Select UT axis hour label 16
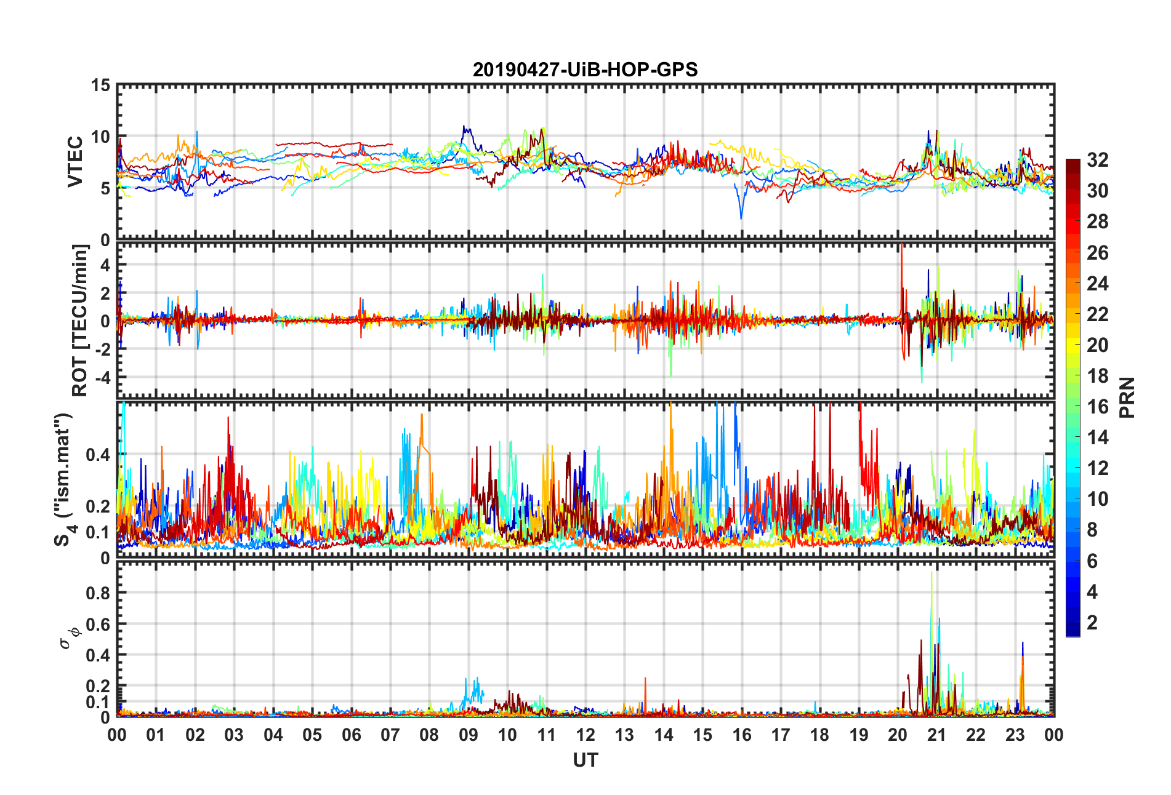 point(742,735)
